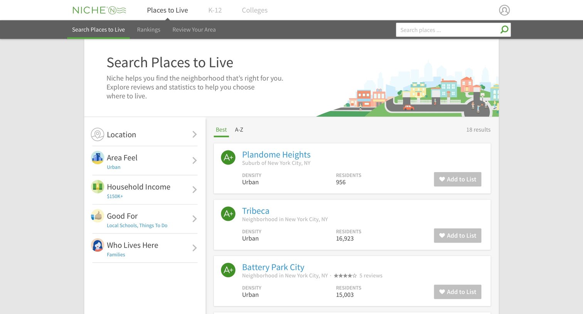Click the A+ grade badge for Battery Park City
This screenshot has width=583, height=314.
(228, 270)
